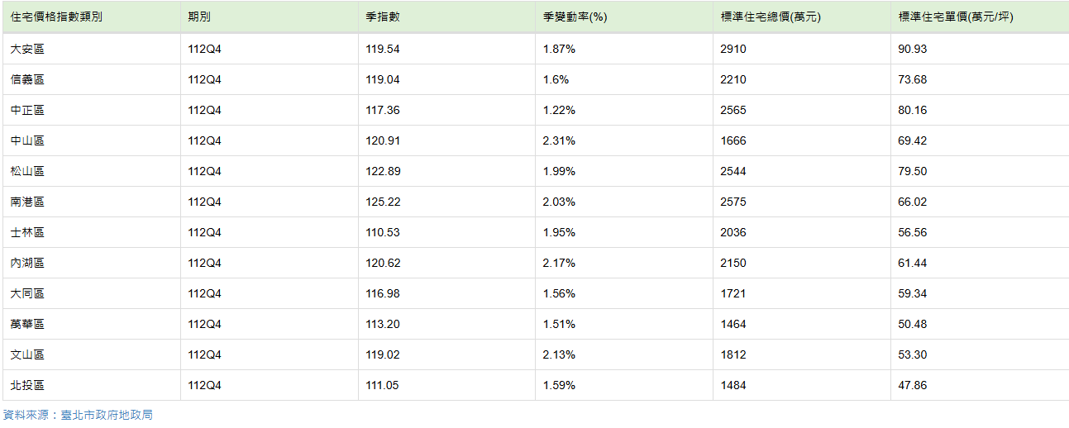
Task: Click the 大同區 total price 1721
Action: click(x=733, y=293)
